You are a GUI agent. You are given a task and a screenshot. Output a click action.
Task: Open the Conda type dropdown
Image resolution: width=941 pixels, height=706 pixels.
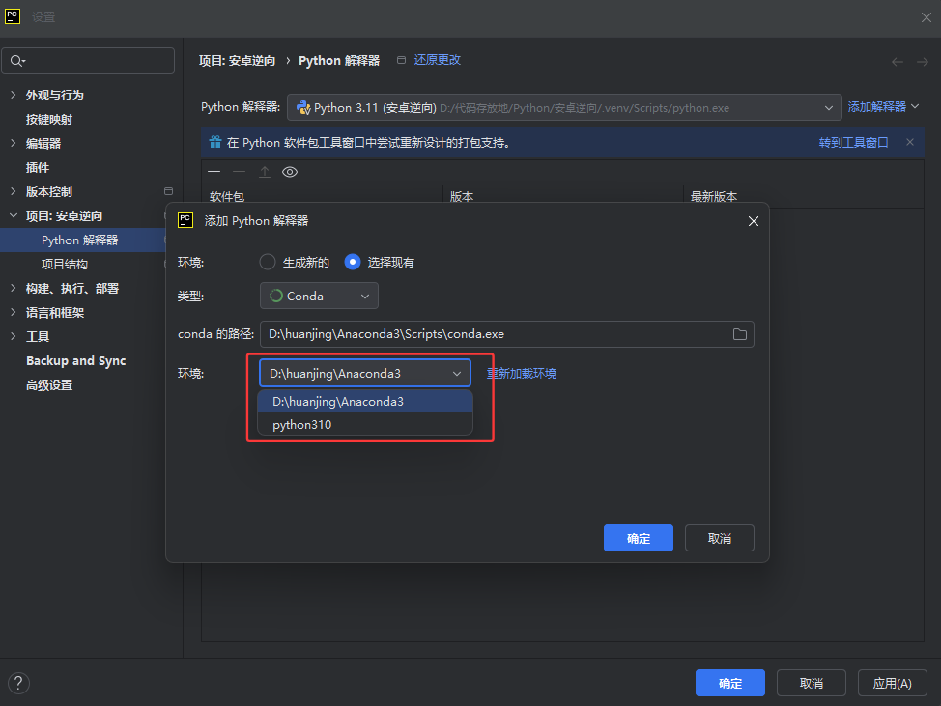(319, 296)
